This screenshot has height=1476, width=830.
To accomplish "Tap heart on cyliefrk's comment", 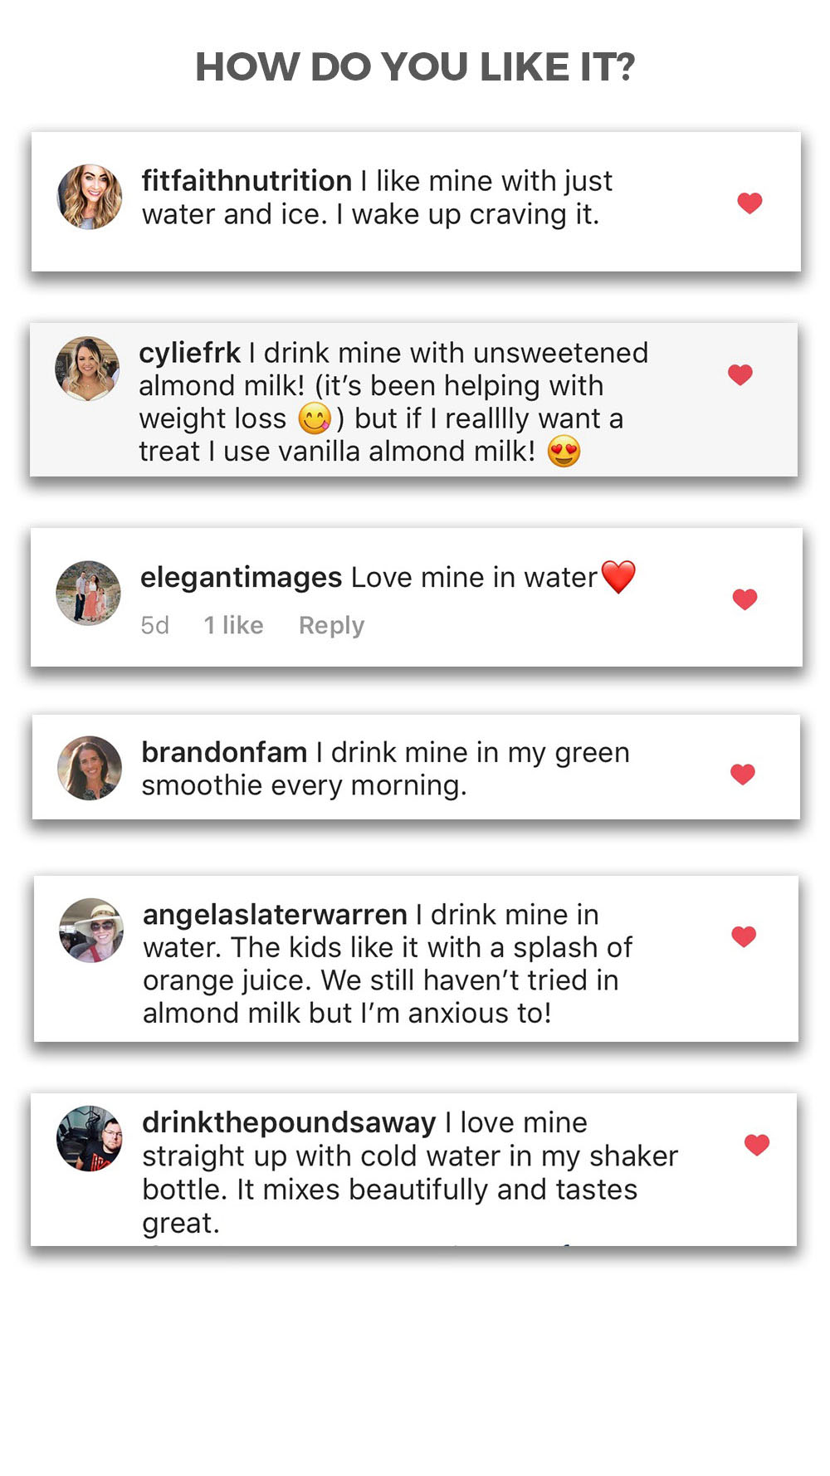I will [740, 374].
